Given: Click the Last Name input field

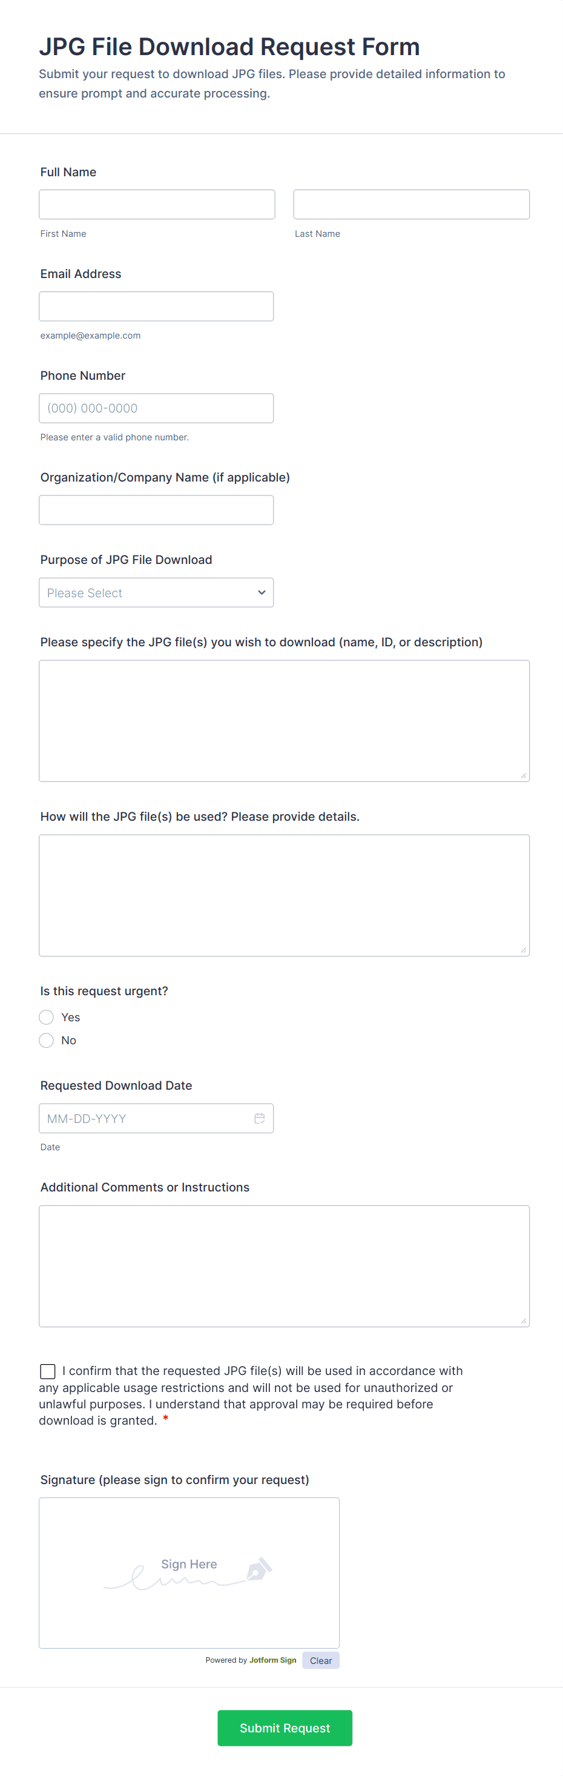Looking at the screenshot, I should (x=412, y=205).
